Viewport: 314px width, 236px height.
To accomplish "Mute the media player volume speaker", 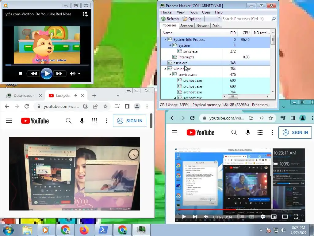I will pyautogui.click(x=72, y=74).
